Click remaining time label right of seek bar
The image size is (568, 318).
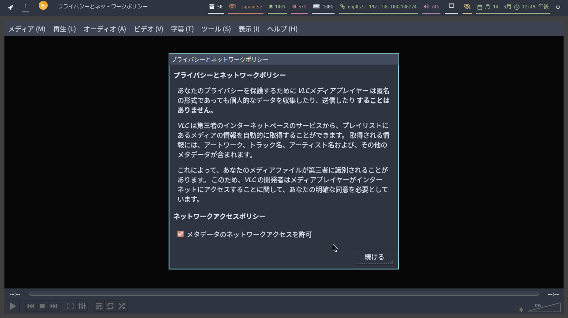pyautogui.click(x=553, y=294)
